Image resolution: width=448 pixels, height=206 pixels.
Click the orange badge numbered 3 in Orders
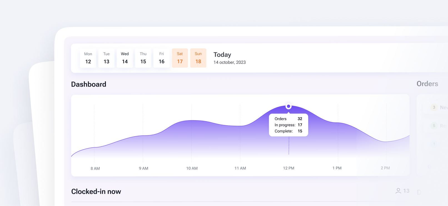(434, 107)
